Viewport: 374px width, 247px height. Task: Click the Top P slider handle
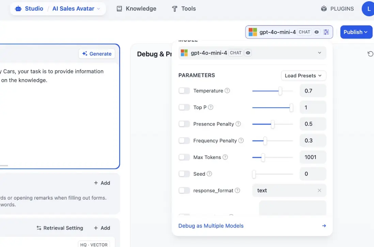coord(291,108)
